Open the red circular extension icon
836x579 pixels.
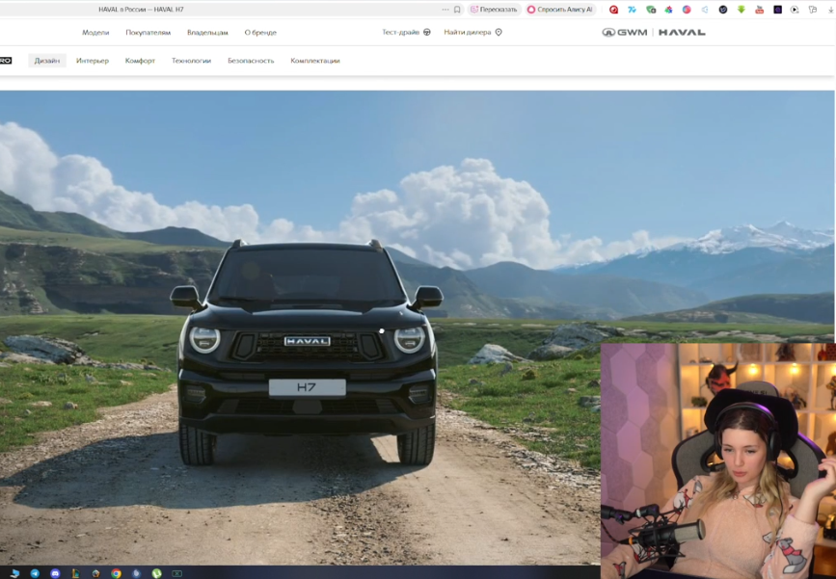pyautogui.click(x=613, y=10)
